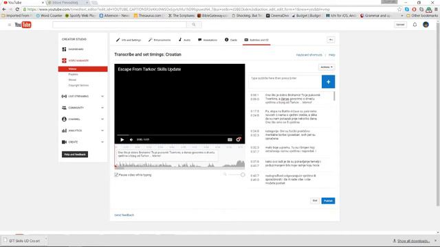440x247 pixels.
Task: Select Playlists under Video Manager
Action: (74, 75)
